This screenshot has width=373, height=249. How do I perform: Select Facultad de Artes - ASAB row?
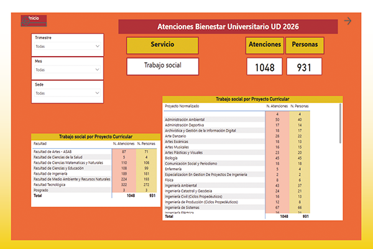click(95, 151)
